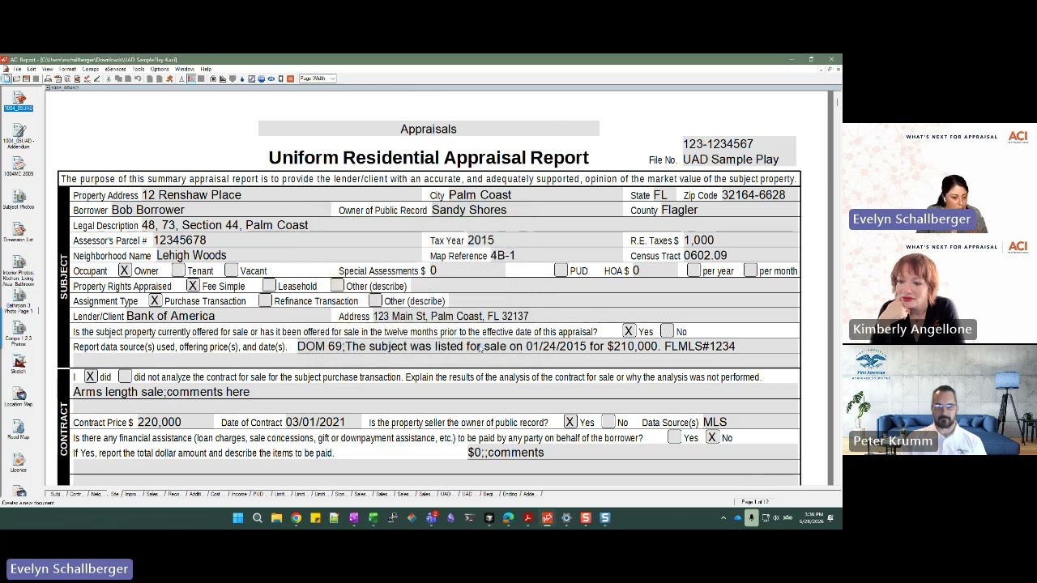The height and width of the screenshot is (583, 1037).
Task: Open the License page in sidebar
Action: coord(18,462)
